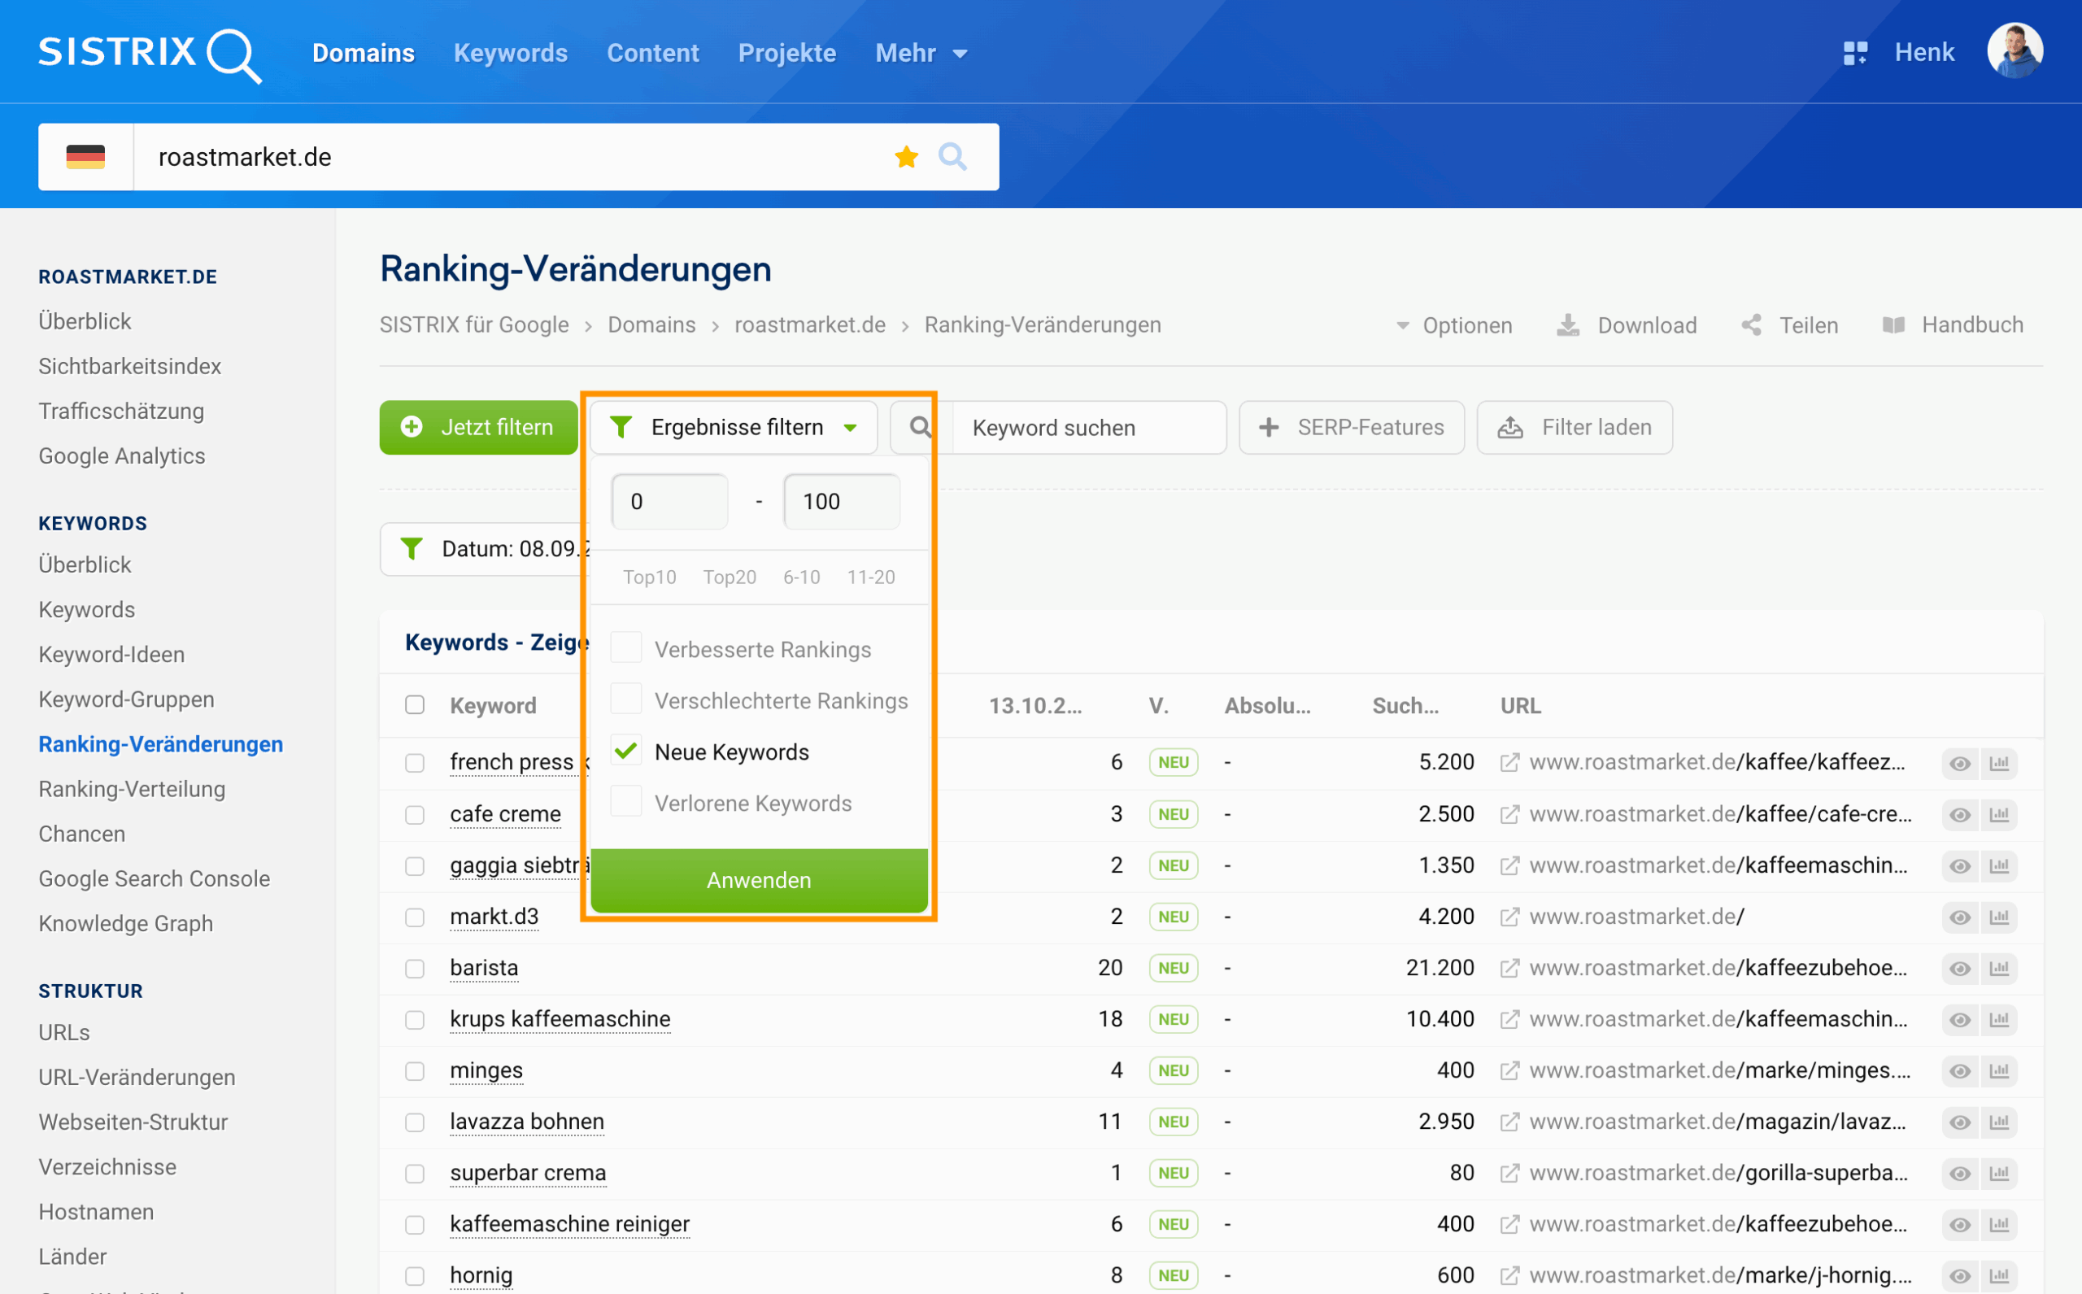Expand the Optionen dropdown
Image resolution: width=2082 pixels, height=1294 pixels.
tap(1453, 325)
